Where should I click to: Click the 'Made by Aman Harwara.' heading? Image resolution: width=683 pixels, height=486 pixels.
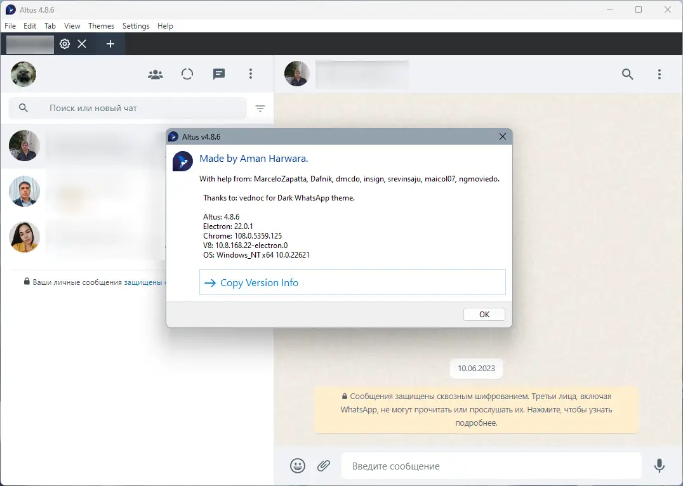pos(253,159)
